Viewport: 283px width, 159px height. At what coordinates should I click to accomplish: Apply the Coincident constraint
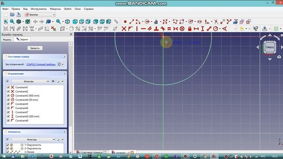pos(124,29)
